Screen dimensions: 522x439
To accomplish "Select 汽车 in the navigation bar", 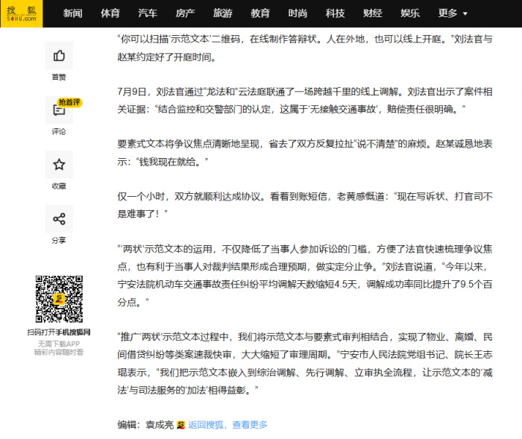I will pyautogui.click(x=148, y=13).
